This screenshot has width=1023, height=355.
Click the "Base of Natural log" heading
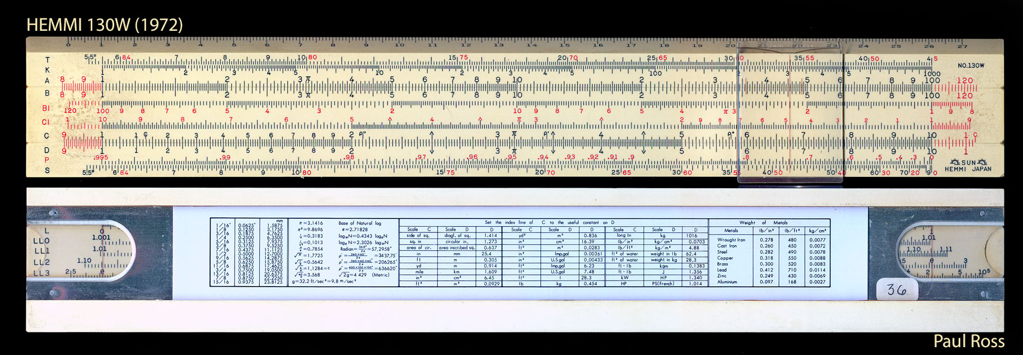359,223
